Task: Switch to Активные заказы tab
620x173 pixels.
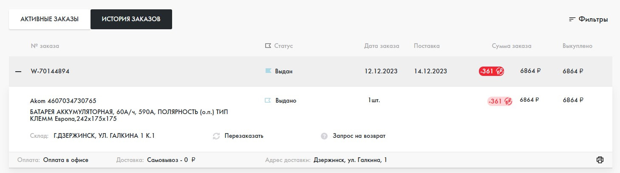Action: coord(49,20)
